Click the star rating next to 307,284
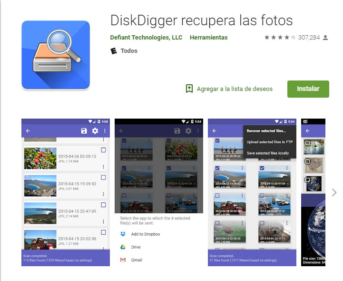Screen dimensions: 343x281 280,38
